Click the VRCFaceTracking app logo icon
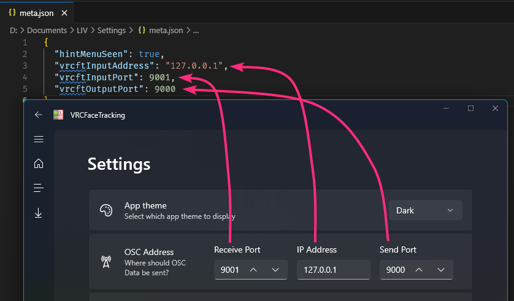This screenshot has width=514, height=301. pos(58,115)
